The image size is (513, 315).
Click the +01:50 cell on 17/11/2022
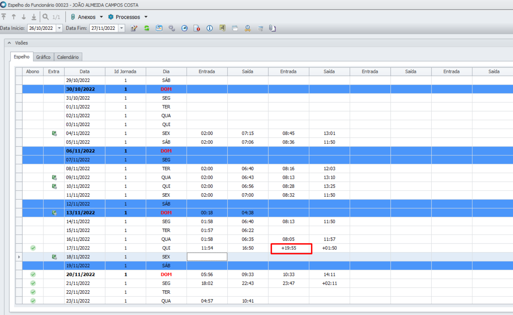(329, 248)
